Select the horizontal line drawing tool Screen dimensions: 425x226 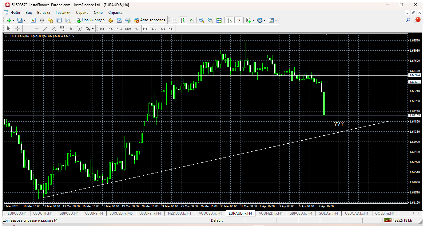pos(37,28)
